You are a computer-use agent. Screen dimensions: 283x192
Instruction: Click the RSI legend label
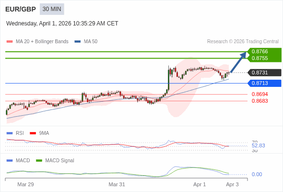[20, 133]
